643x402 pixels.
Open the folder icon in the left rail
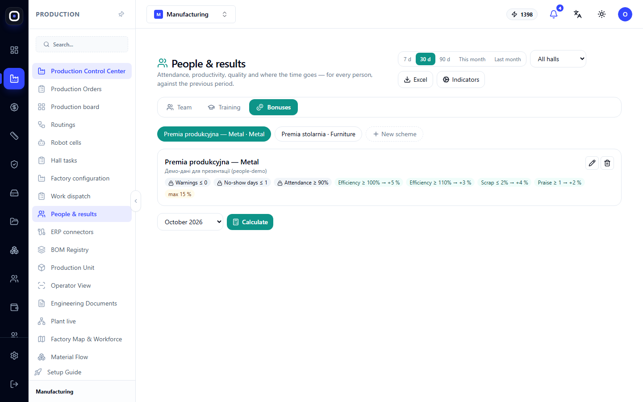click(x=14, y=222)
